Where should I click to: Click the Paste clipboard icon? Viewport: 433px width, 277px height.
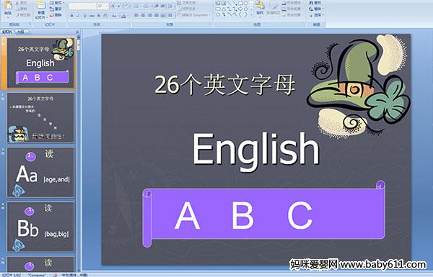pos(8,6)
